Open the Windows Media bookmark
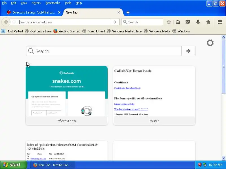Screen dimensions: 226x169 [157, 31]
